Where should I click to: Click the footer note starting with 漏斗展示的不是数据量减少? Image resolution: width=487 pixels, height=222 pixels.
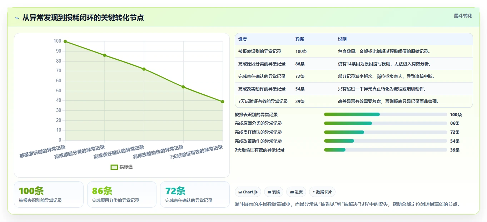(347, 204)
